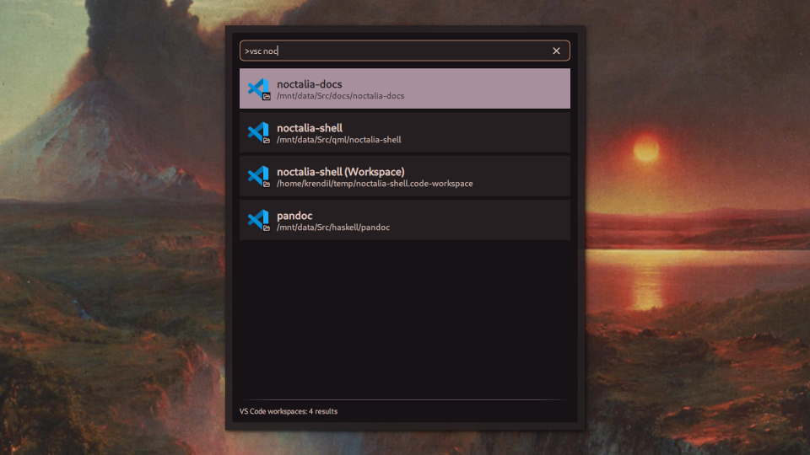Click the VS Code icon beside noctalia-shell folder entry
This screenshot has width=810, height=455.
click(259, 132)
